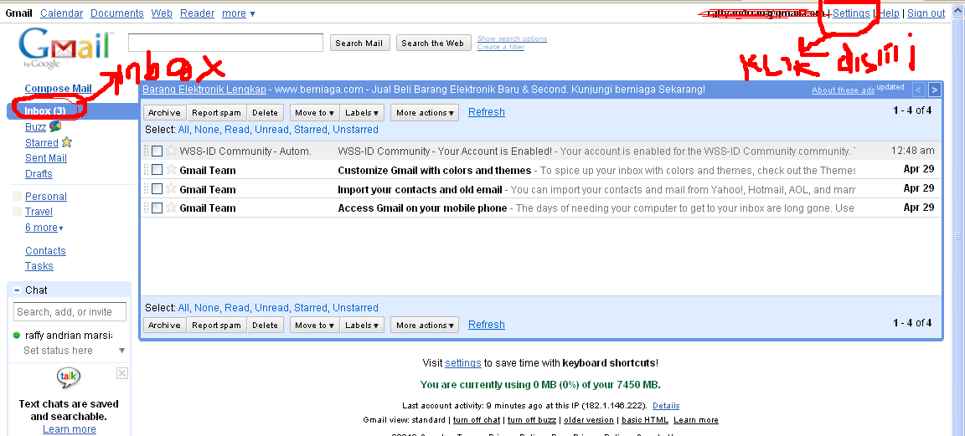This screenshot has width=965, height=436.
Task: Open bottom Labels dropdown
Action: click(362, 326)
